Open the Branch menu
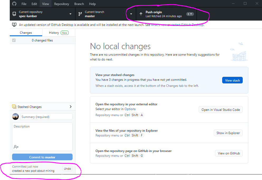The image size is (262, 180). click(79, 4)
